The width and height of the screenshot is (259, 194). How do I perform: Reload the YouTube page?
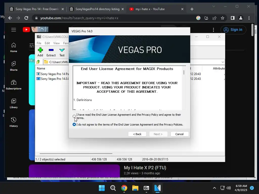point(26,18)
